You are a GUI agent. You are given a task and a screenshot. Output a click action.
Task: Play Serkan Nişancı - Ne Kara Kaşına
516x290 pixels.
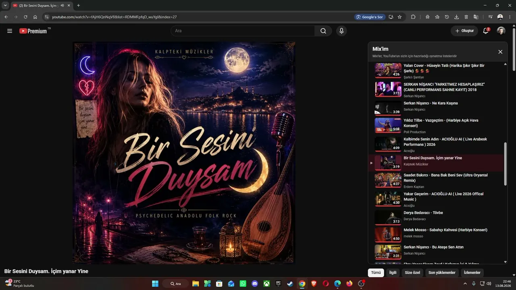point(436,108)
